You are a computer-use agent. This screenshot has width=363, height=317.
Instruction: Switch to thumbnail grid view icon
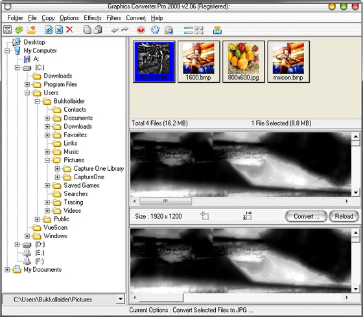198,30
